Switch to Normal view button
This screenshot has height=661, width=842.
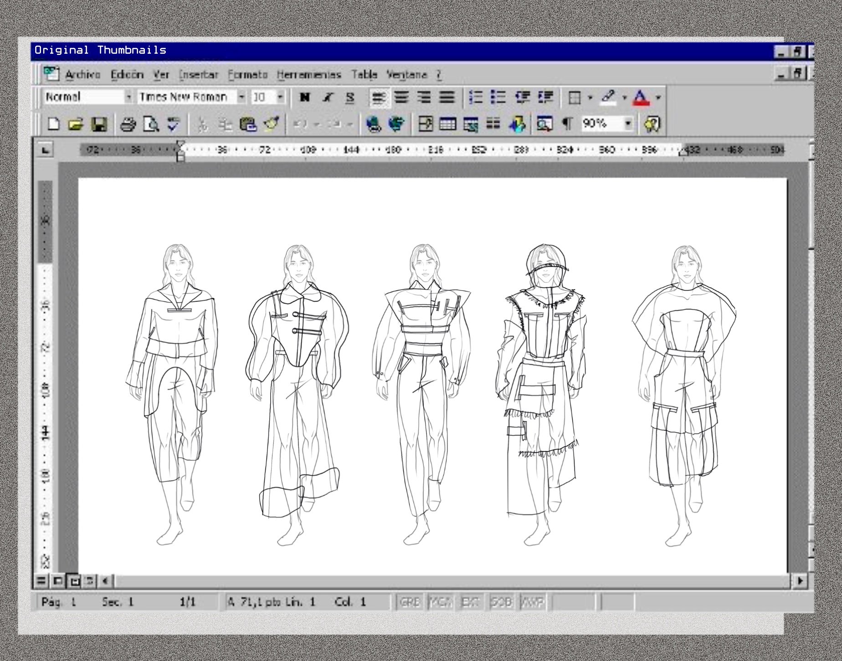[41, 581]
